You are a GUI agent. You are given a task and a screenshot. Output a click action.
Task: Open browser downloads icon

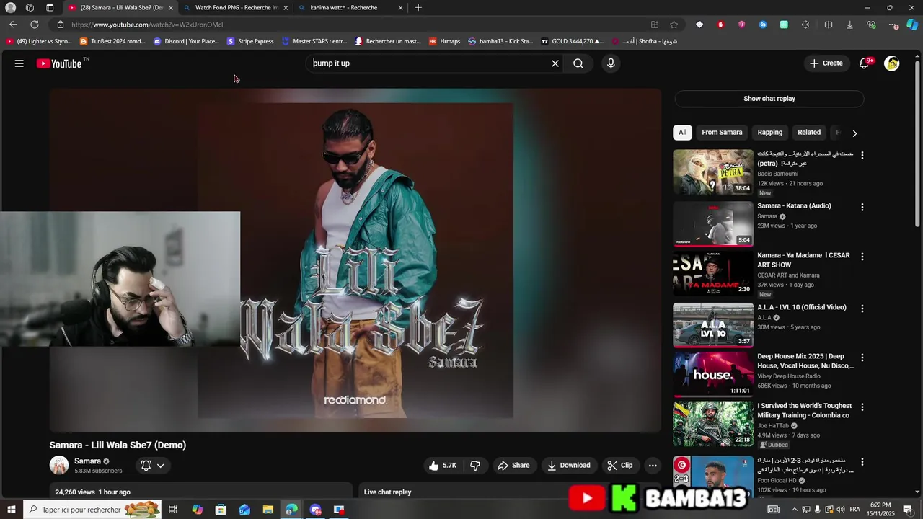849,25
